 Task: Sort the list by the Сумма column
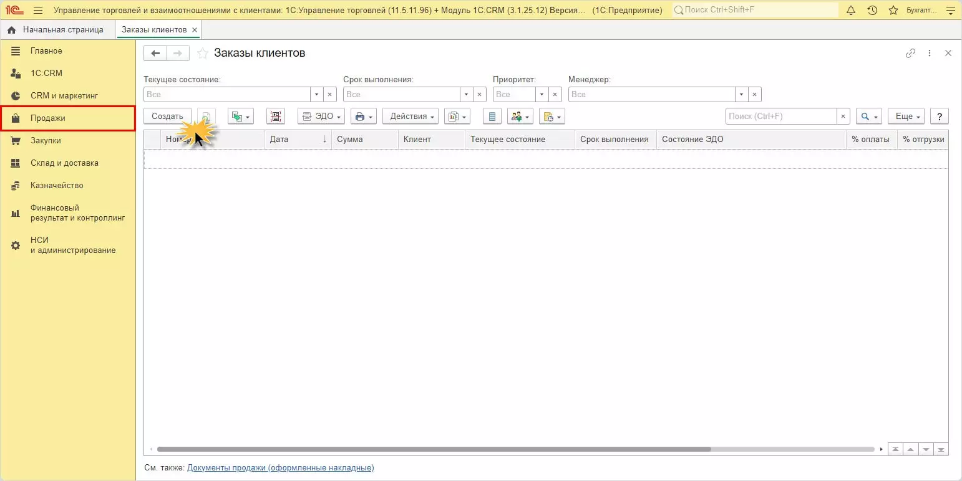pos(365,140)
